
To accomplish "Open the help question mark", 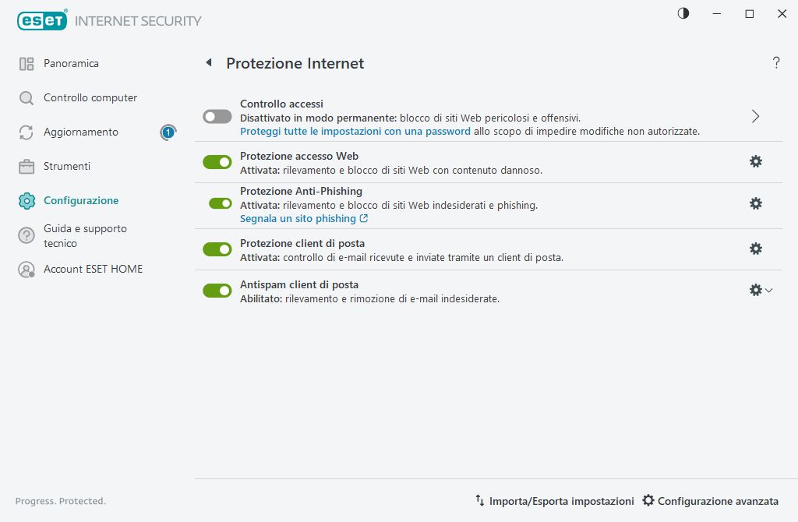I will [x=776, y=63].
